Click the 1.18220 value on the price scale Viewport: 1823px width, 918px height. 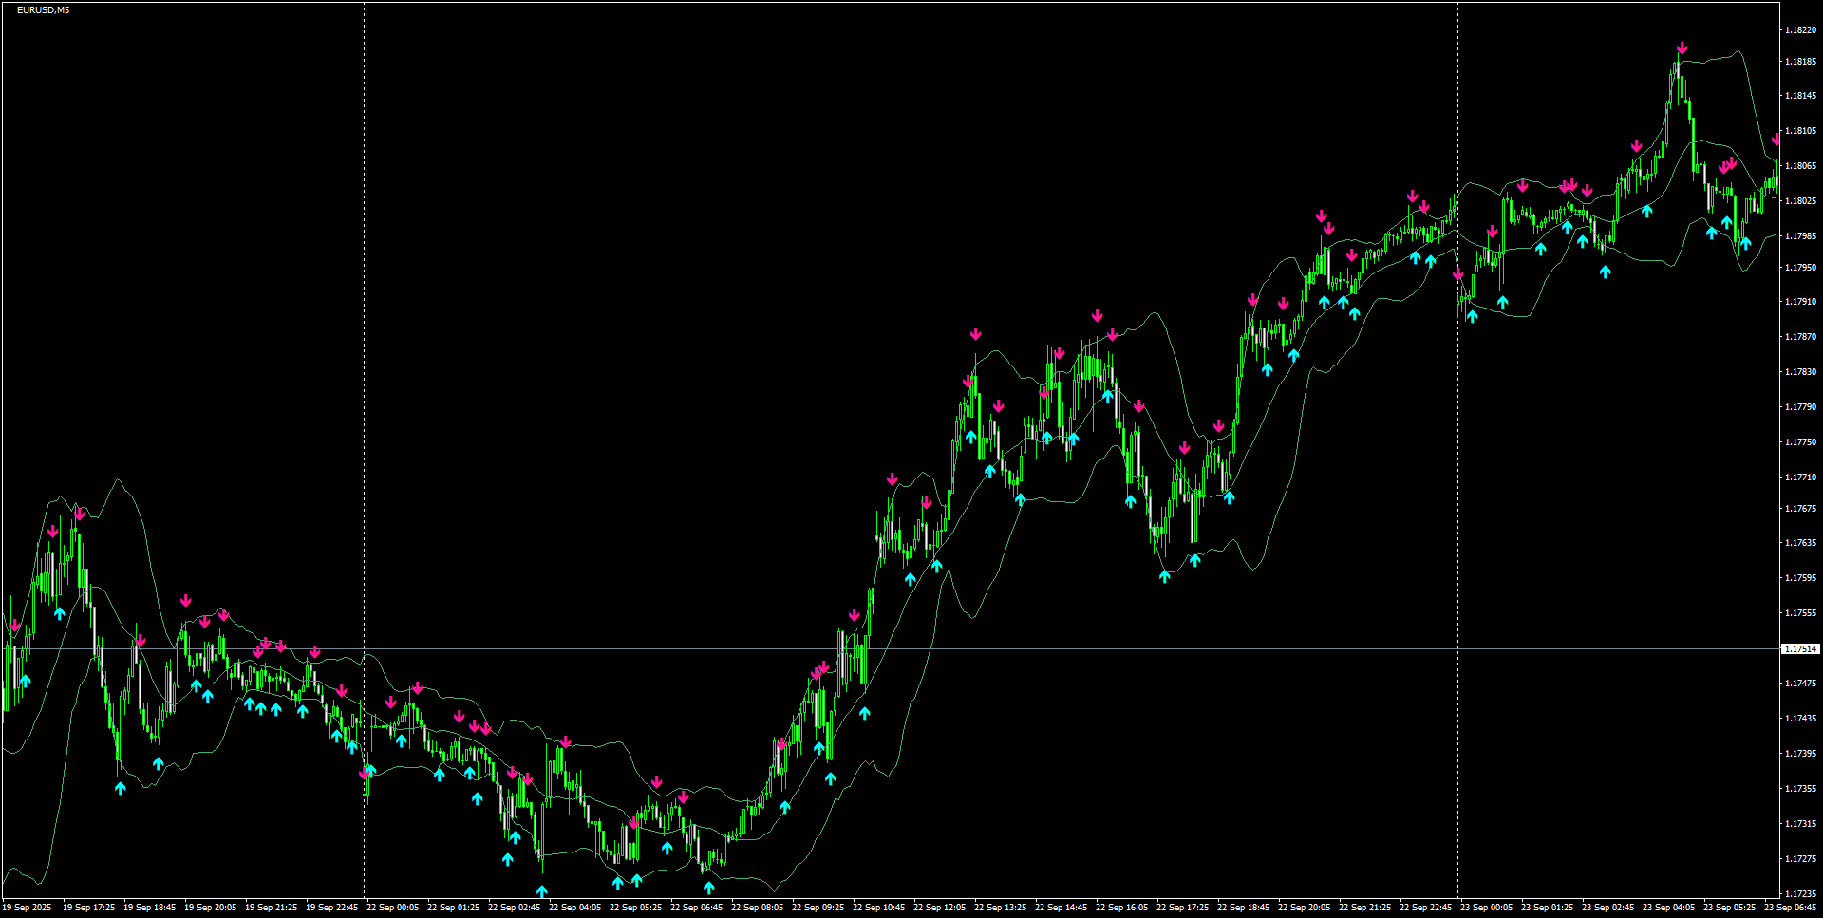click(1799, 28)
